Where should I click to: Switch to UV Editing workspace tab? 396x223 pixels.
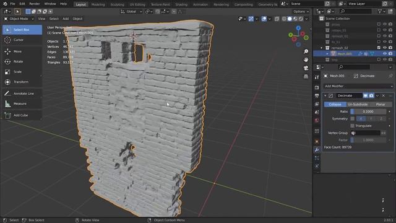pyautogui.click(x=137, y=4)
